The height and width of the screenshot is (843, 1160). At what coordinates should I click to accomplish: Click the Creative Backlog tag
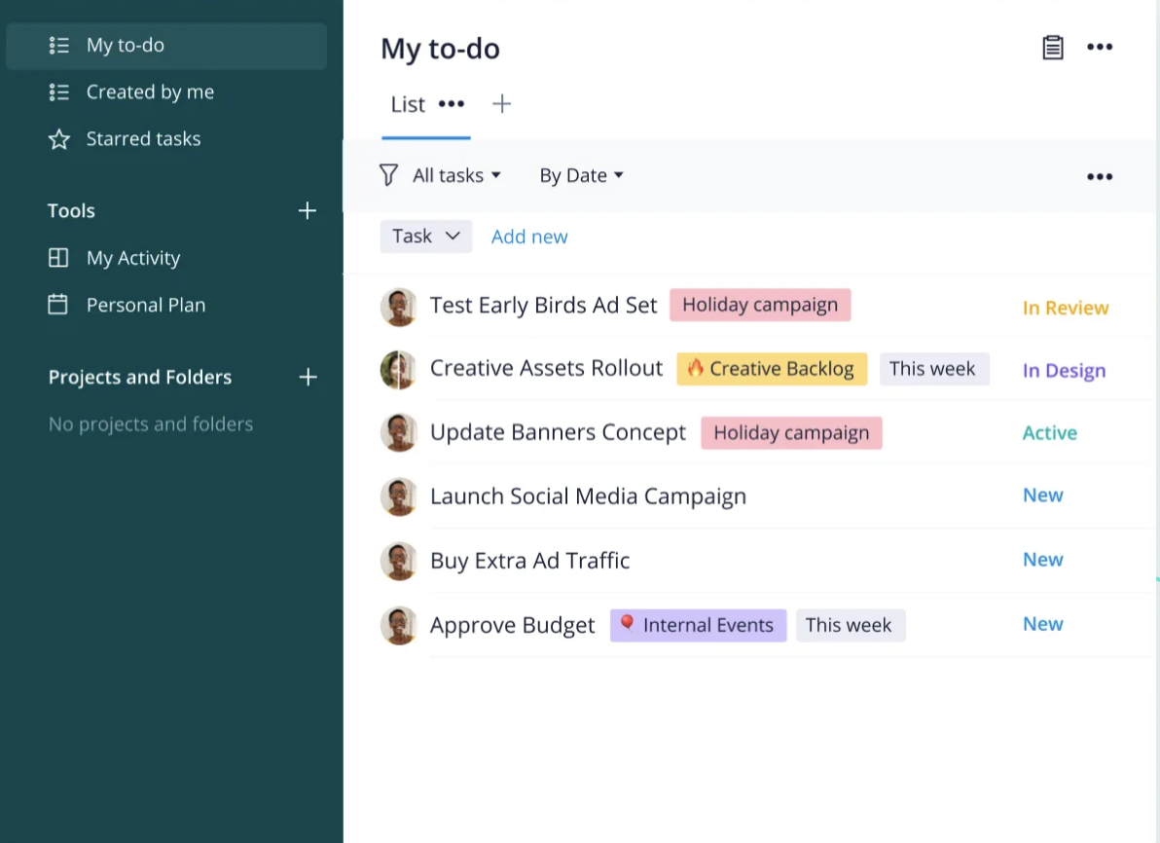coord(772,369)
